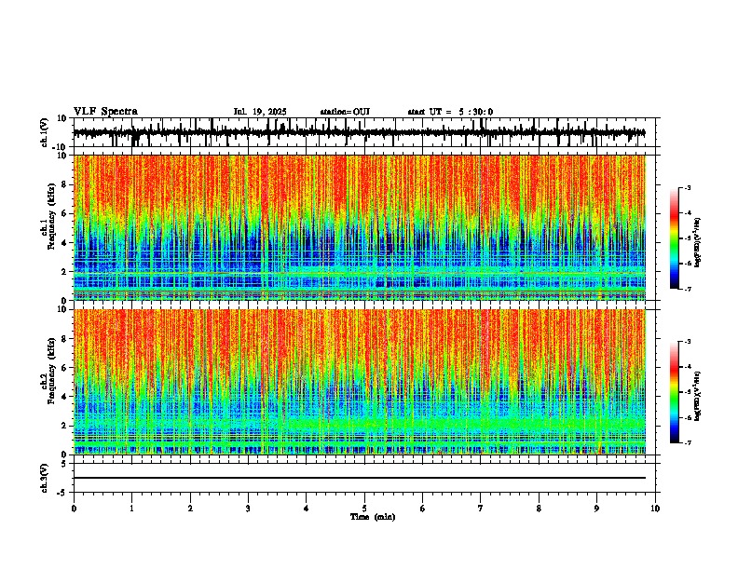
Task: Click the log(PSD) label beside ch.1 color bar
Action: (x=697, y=243)
